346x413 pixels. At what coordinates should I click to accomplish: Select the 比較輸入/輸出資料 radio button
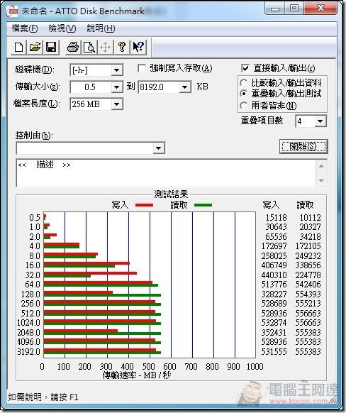pyautogui.click(x=244, y=83)
